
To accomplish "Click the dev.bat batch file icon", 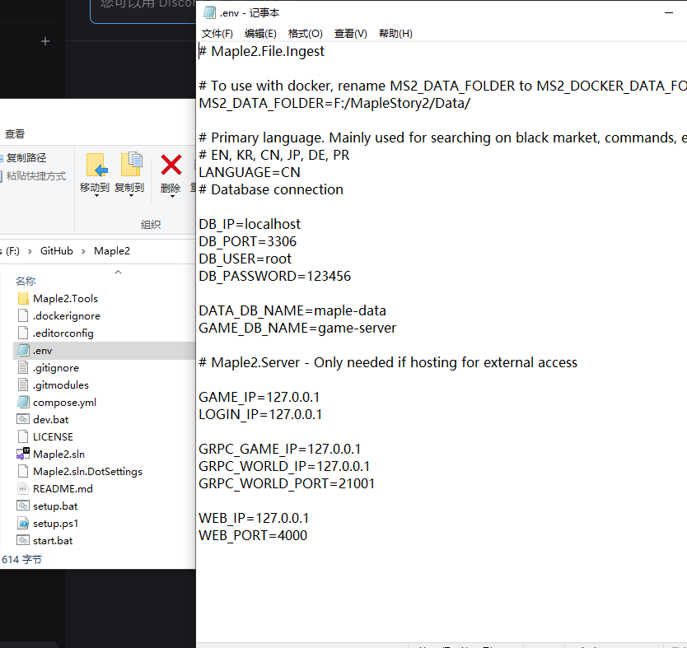I will coord(23,419).
